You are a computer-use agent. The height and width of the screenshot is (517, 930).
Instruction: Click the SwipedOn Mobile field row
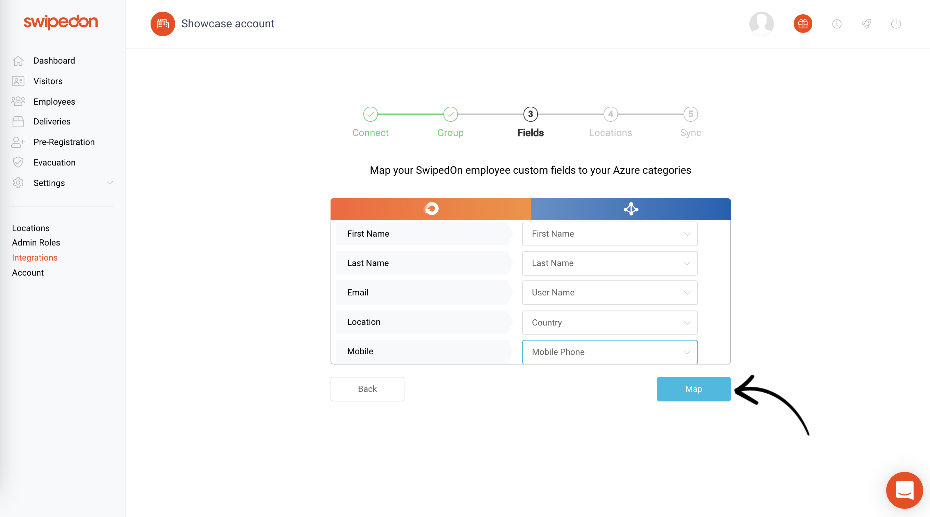click(x=424, y=352)
